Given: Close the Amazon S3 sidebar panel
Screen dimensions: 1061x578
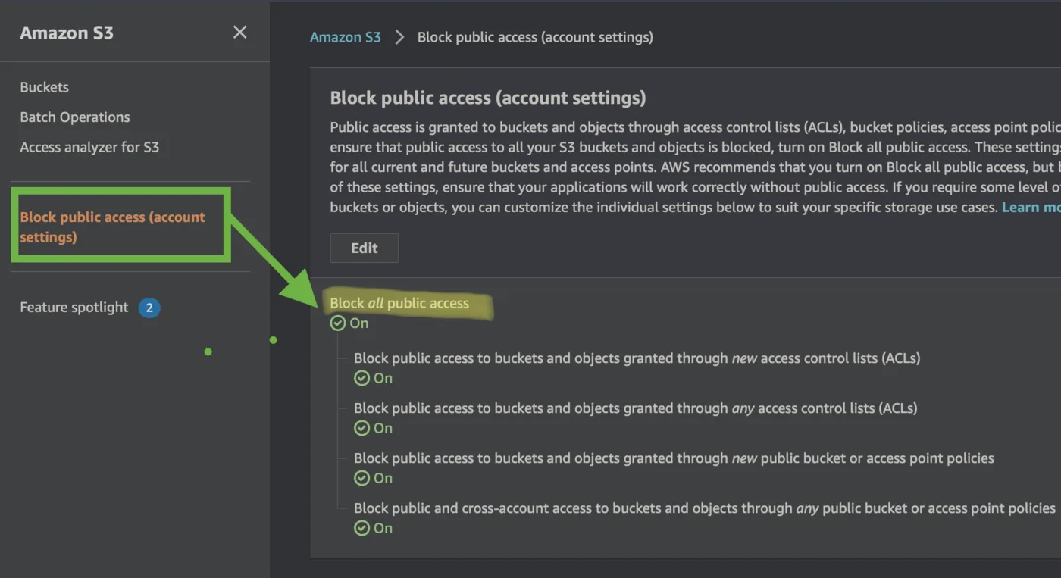Looking at the screenshot, I should [239, 32].
